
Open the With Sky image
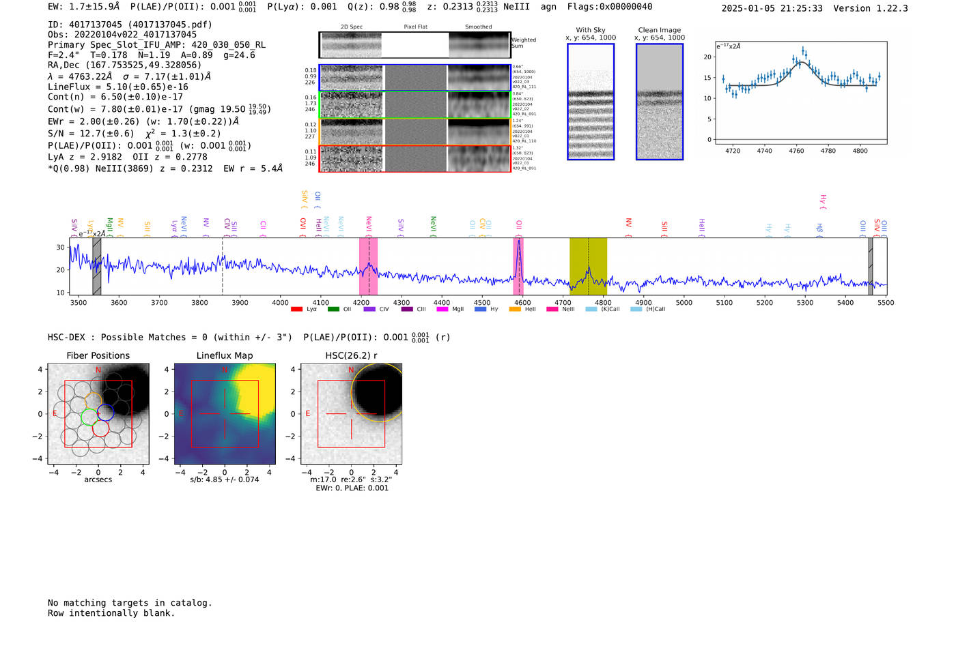coord(591,102)
